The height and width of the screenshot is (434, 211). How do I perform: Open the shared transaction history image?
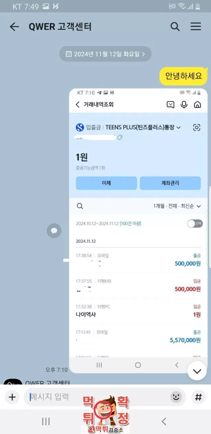(x=138, y=231)
